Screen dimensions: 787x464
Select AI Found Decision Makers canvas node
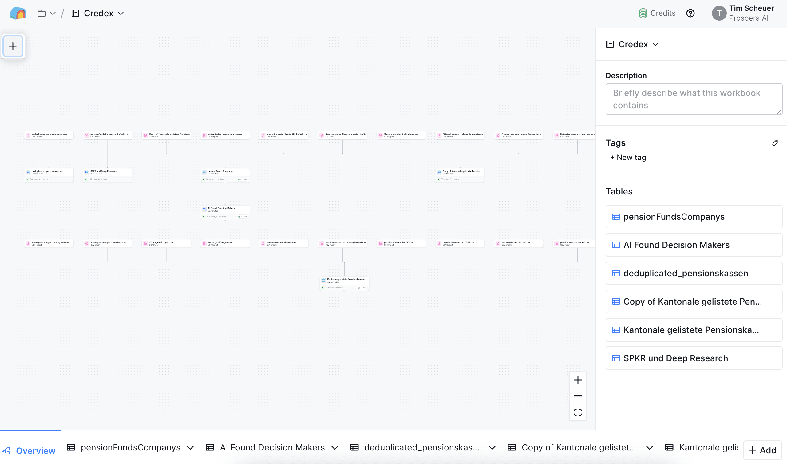[x=225, y=212]
